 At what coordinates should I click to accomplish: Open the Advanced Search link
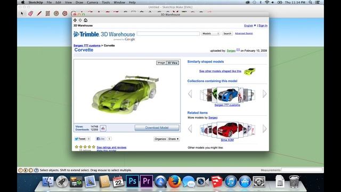click(x=244, y=34)
